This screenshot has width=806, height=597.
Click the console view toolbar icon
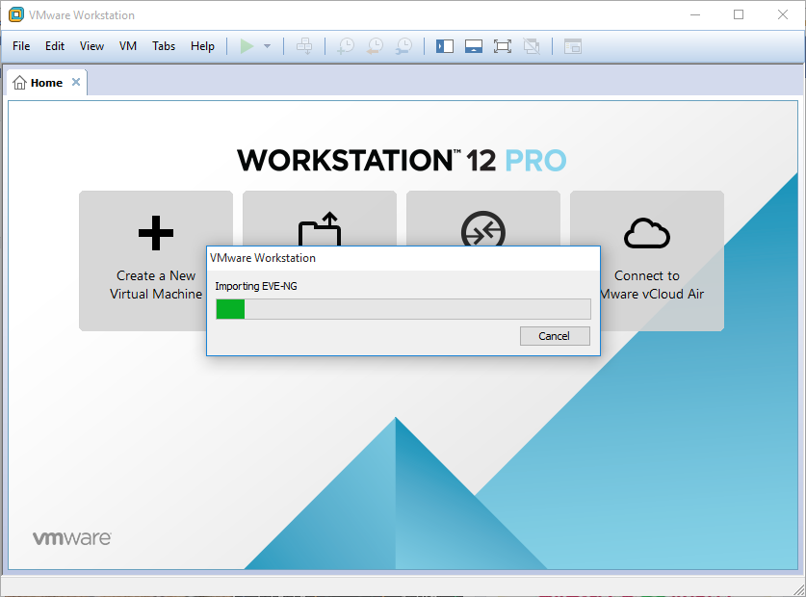tap(573, 46)
